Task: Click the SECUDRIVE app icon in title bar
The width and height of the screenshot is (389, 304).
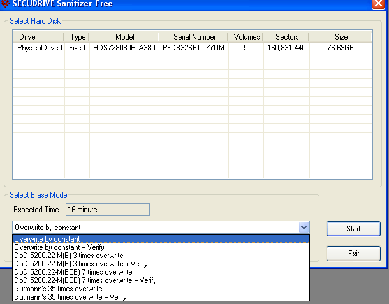Action: click(x=4, y=4)
